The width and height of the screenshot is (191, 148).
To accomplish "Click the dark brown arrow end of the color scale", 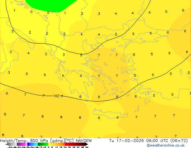I will point(86,144).
